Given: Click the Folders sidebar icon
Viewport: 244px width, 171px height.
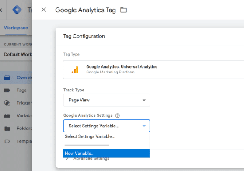Looking at the screenshot, I should tap(7, 129).
